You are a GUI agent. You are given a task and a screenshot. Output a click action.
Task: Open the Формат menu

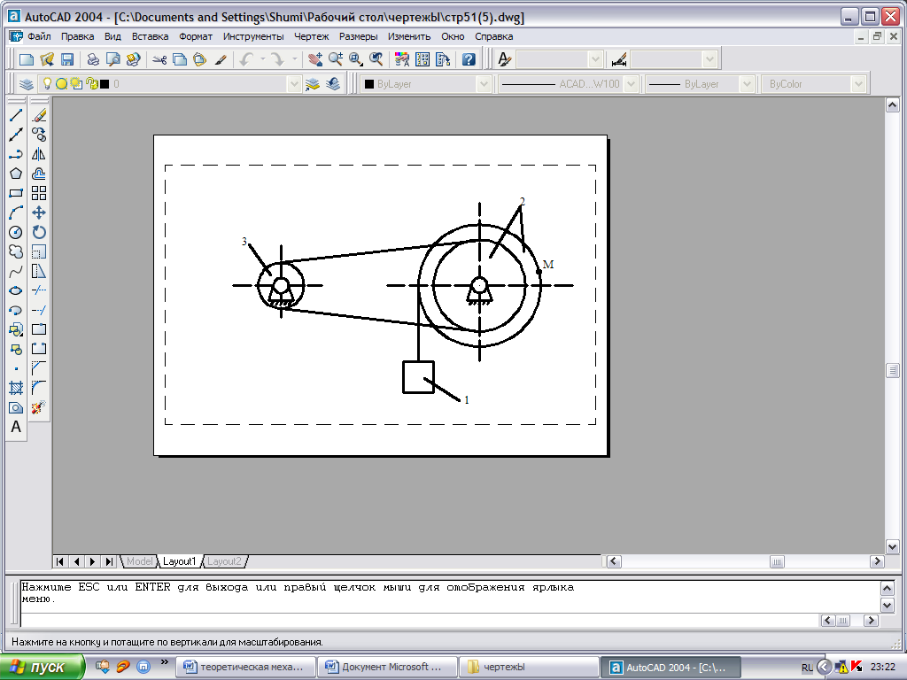click(196, 36)
